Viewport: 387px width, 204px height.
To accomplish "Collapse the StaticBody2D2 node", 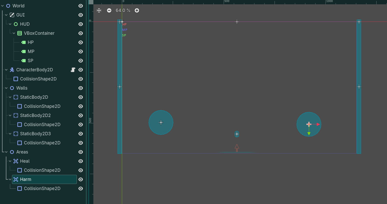I will pos(10,115).
